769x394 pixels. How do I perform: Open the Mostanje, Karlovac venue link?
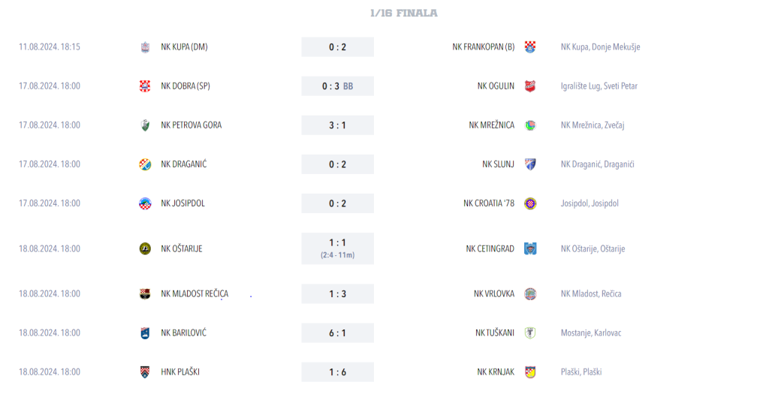point(590,332)
